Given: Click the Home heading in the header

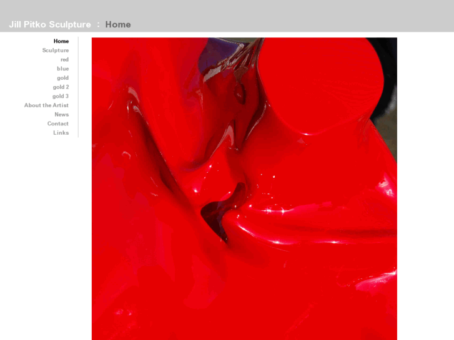Looking at the screenshot, I should pyautogui.click(x=118, y=24).
